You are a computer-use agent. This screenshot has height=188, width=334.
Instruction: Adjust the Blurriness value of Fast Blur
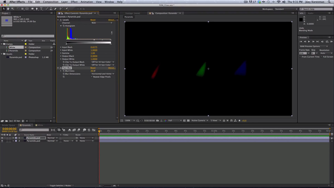pyautogui.click(x=93, y=71)
